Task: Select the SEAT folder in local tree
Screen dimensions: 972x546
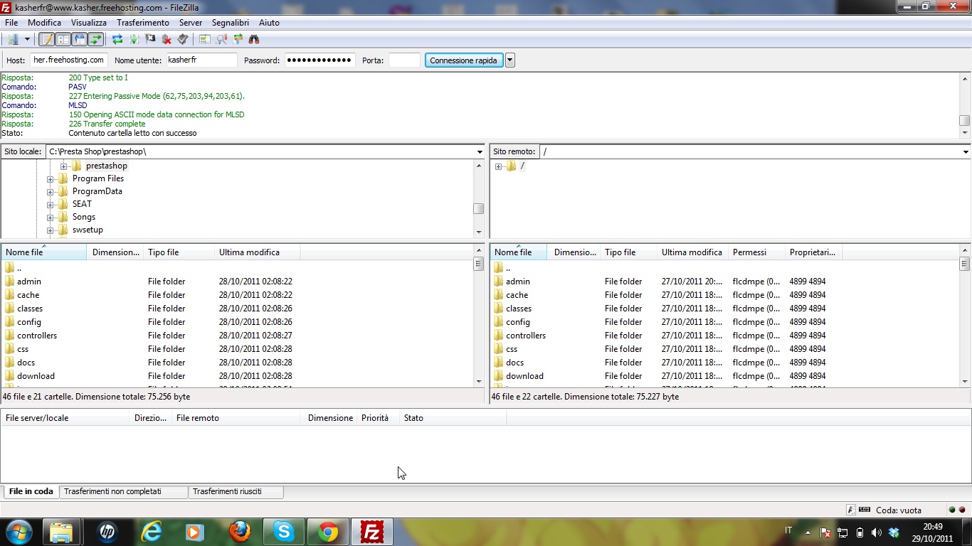Action: coord(82,204)
